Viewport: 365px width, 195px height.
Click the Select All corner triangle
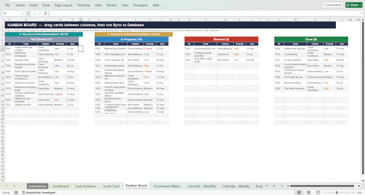pos(2,20)
